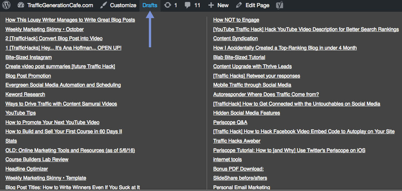The height and width of the screenshot is (191, 402).
Task: Open OLD Online Marketing Tools and Resources draft
Action: click(x=70, y=150)
